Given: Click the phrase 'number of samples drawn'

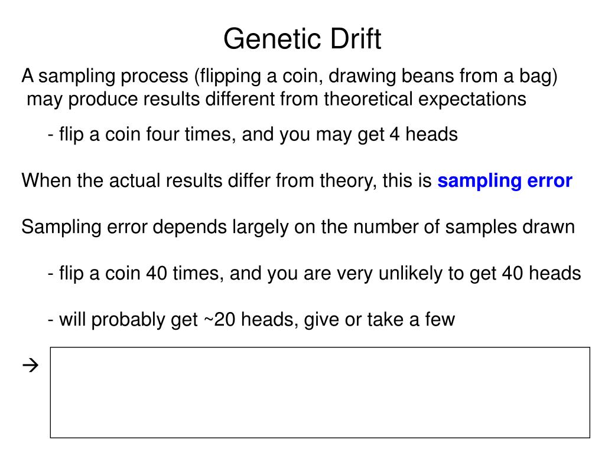Looking at the screenshot, I should pyautogui.click(x=464, y=227).
